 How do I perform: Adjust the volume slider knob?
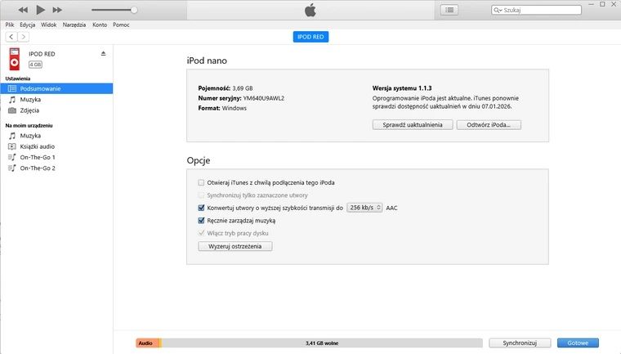pos(134,10)
